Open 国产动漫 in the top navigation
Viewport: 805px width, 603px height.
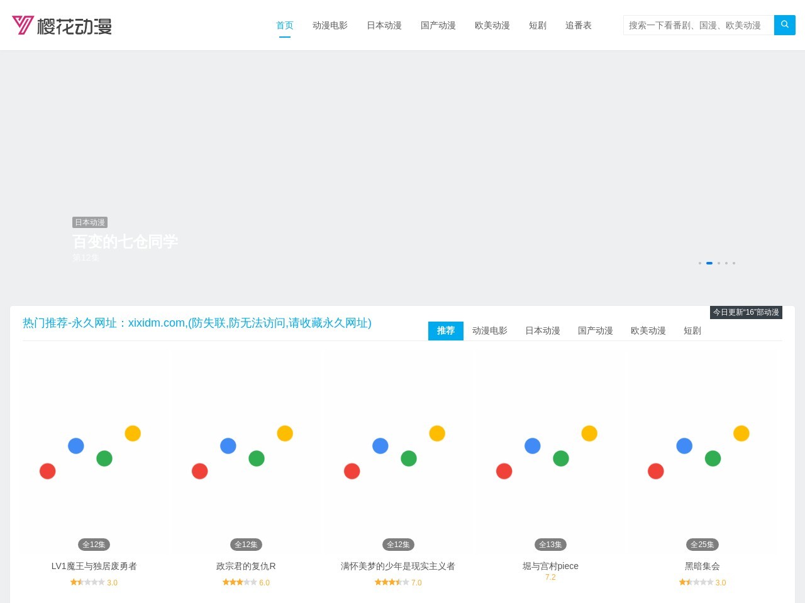click(x=438, y=25)
